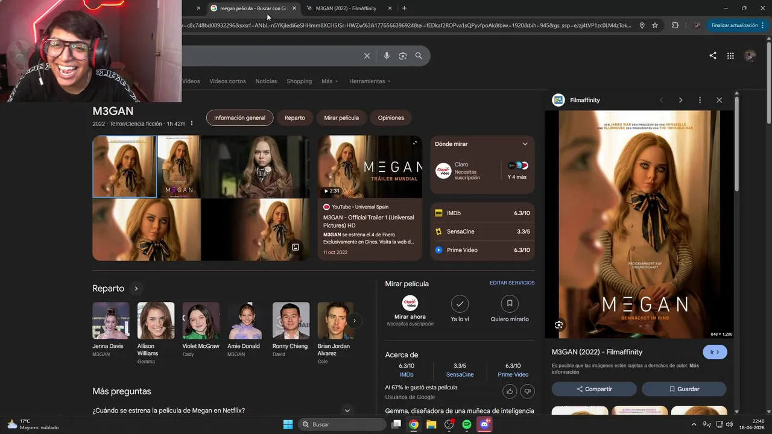Image resolution: width=772 pixels, height=434 pixels.
Task: Open the Google apps grid
Action: click(x=730, y=55)
